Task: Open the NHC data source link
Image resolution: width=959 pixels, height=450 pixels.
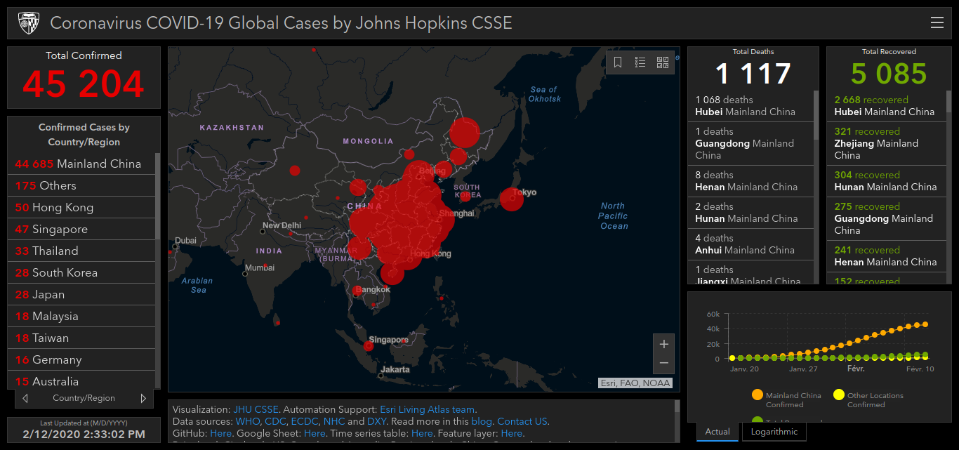Action: coord(334,421)
